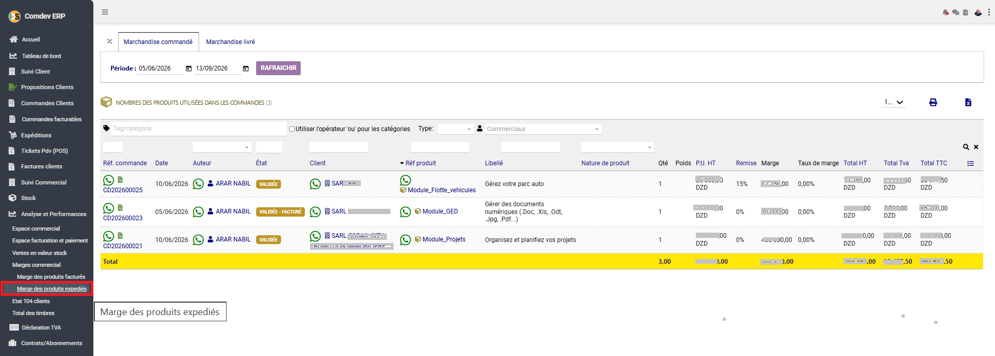Open the notifications bell
The height and width of the screenshot is (356, 995).
(x=946, y=12)
